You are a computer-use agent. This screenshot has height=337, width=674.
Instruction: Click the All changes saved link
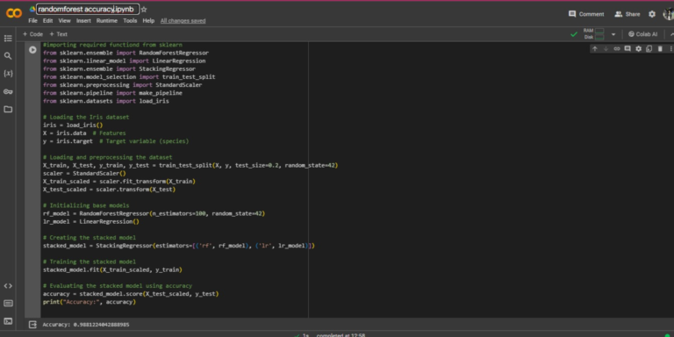tap(183, 21)
